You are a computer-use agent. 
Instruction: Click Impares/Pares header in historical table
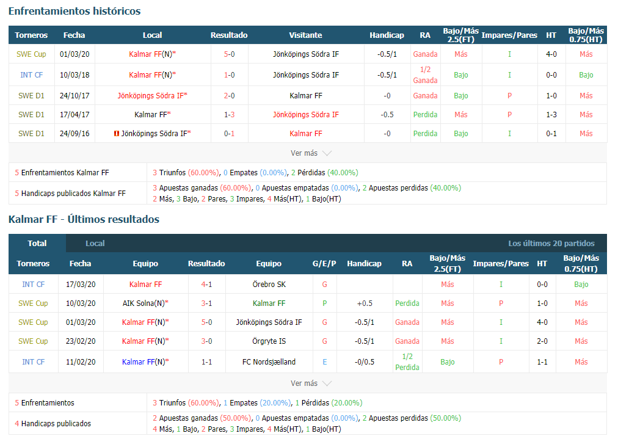[x=509, y=35]
